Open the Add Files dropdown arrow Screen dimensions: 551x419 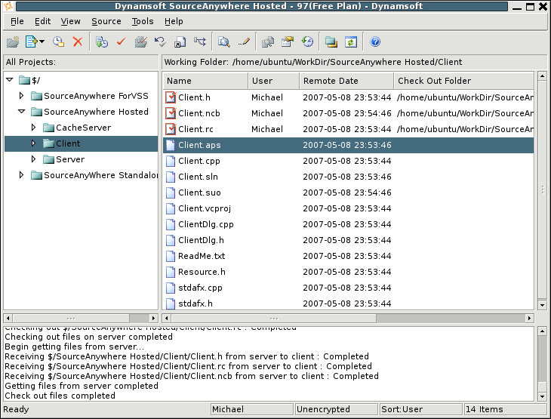pos(42,42)
